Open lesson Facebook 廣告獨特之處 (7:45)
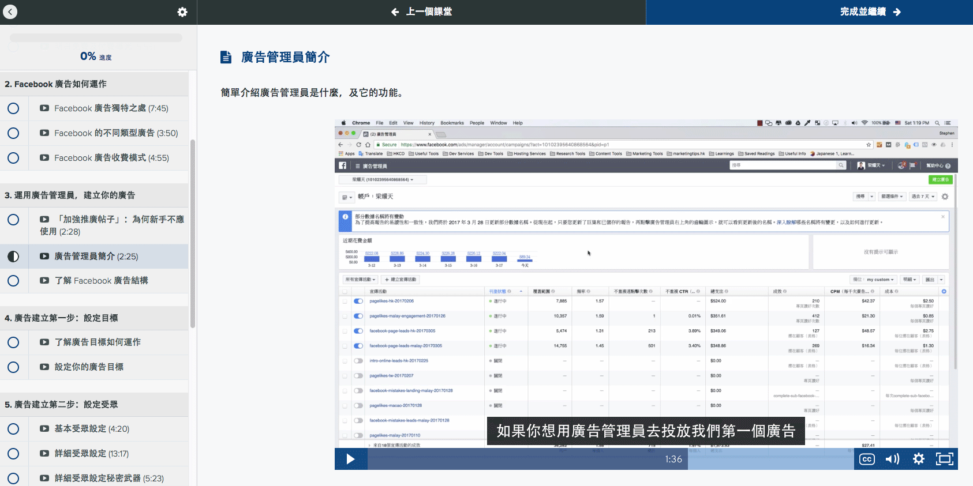Viewport: 973px width, 486px height. pos(111,108)
